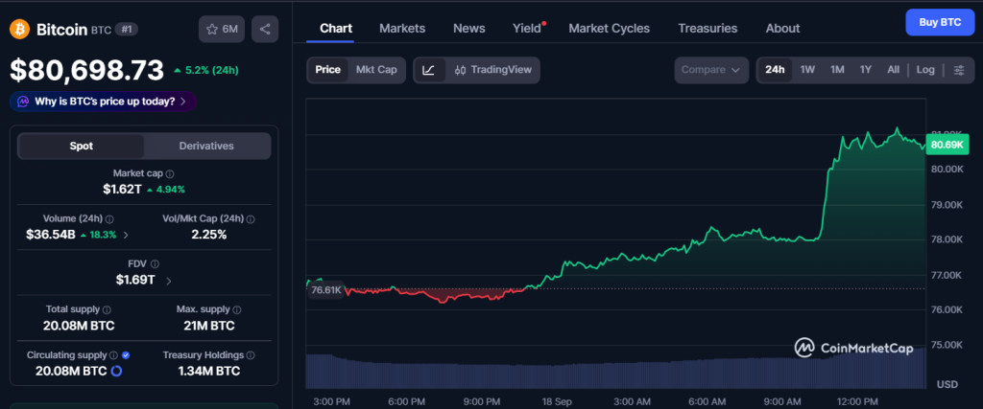Open the Market Cycles tab
This screenshot has height=409, width=983.
coord(610,28)
